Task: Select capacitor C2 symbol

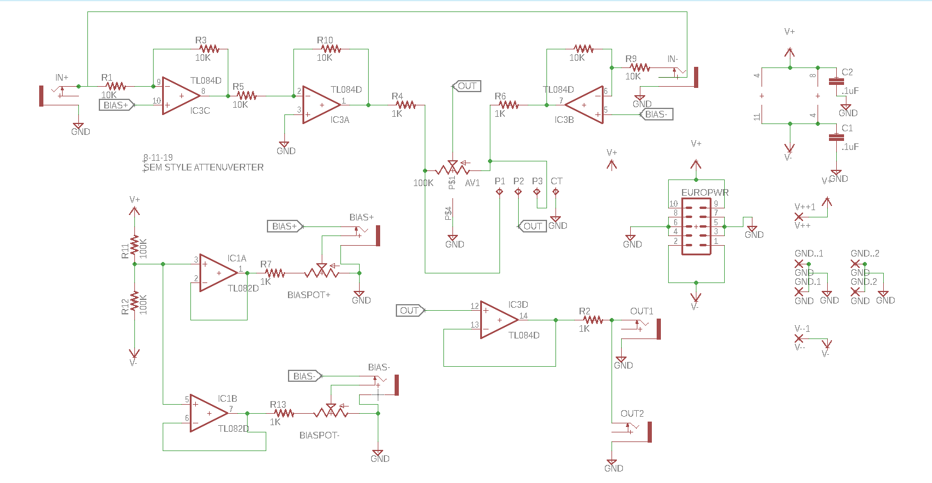Action: 835,81
